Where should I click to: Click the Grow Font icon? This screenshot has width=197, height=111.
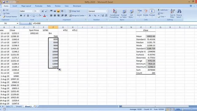click(43, 11)
